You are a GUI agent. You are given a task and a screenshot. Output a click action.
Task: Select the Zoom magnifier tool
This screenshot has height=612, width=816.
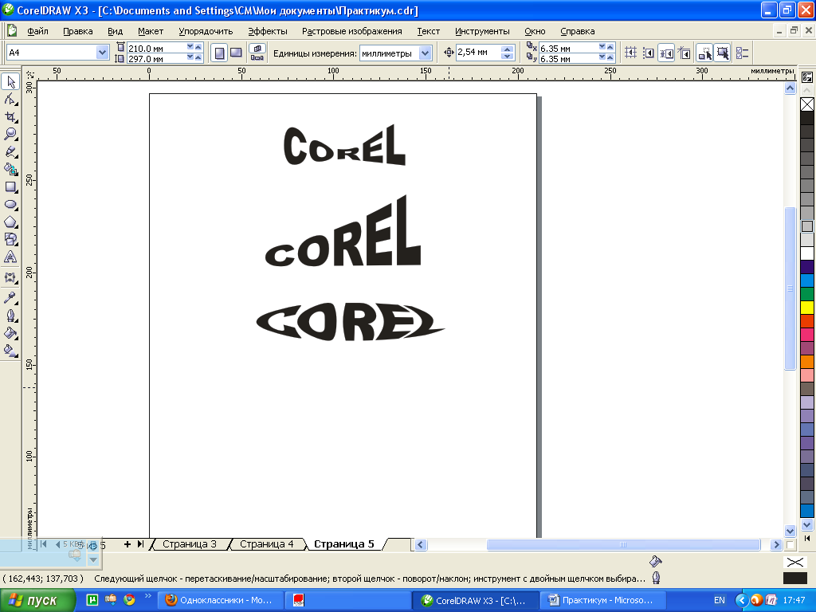(x=10, y=134)
